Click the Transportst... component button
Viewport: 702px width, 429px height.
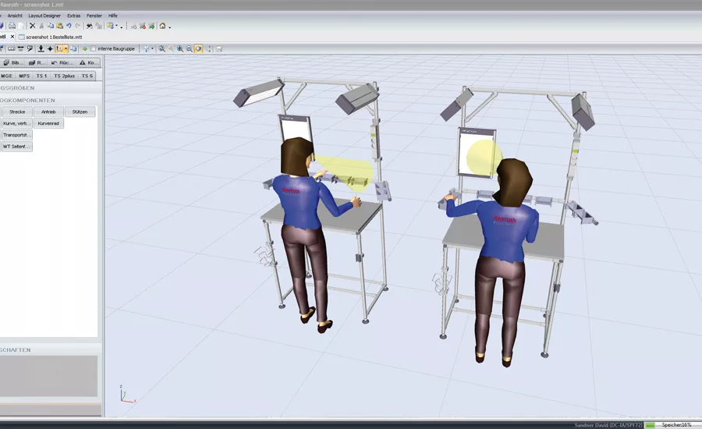[x=17, y=135]
